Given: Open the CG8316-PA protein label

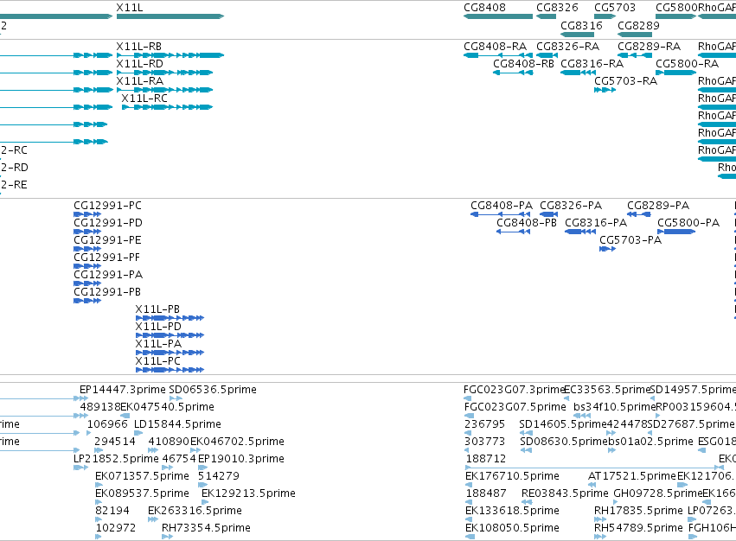Looking at the screenshot, I should tap(596, 223).
